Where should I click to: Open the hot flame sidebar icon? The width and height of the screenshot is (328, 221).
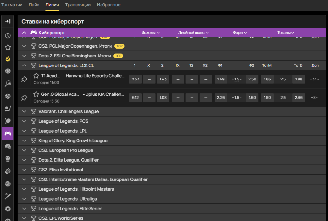pyautogui.click(x=8, y=59)
